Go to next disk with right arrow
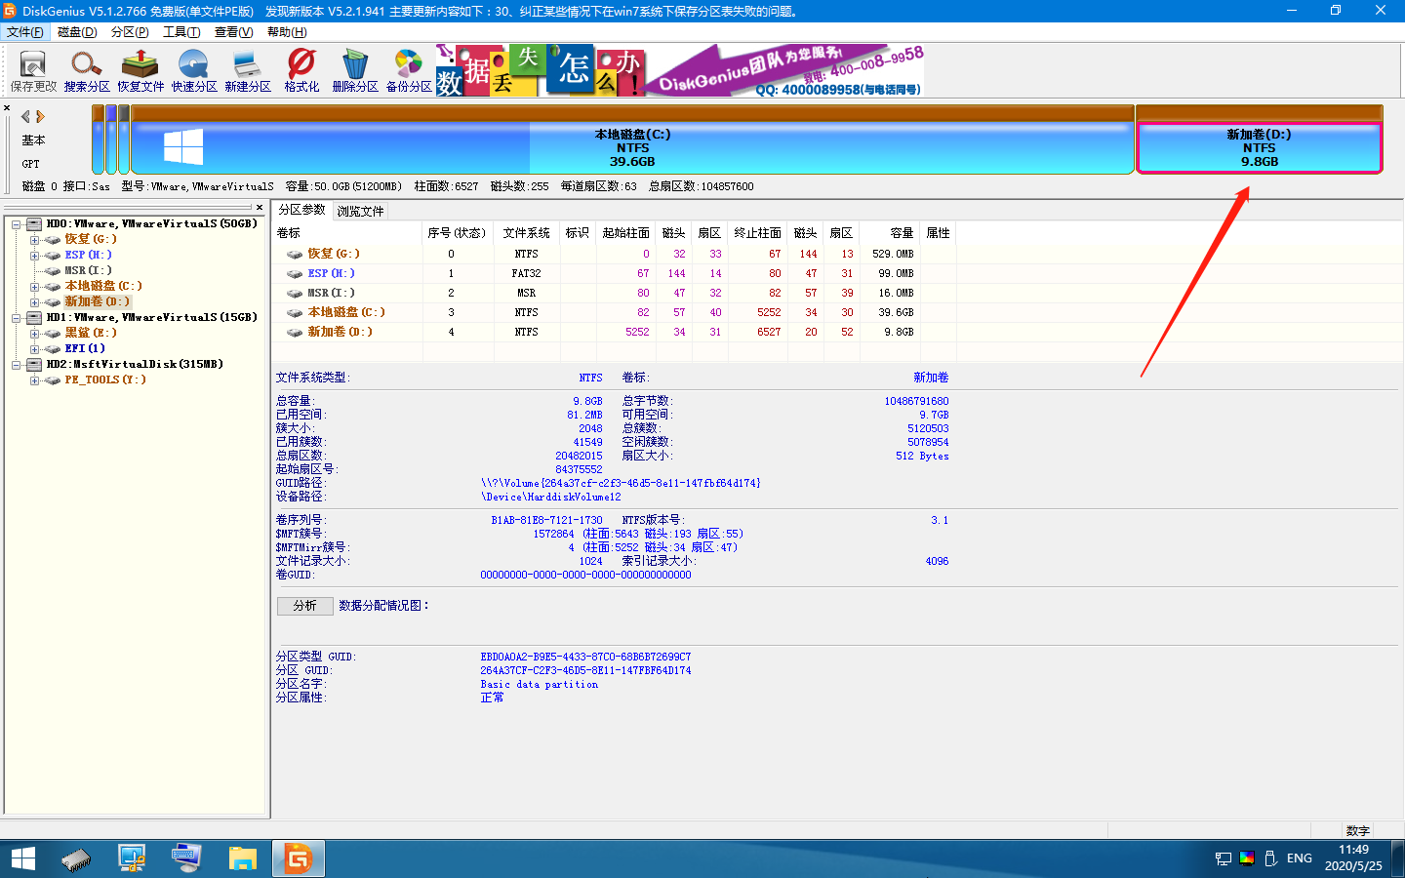 point(40,116)
